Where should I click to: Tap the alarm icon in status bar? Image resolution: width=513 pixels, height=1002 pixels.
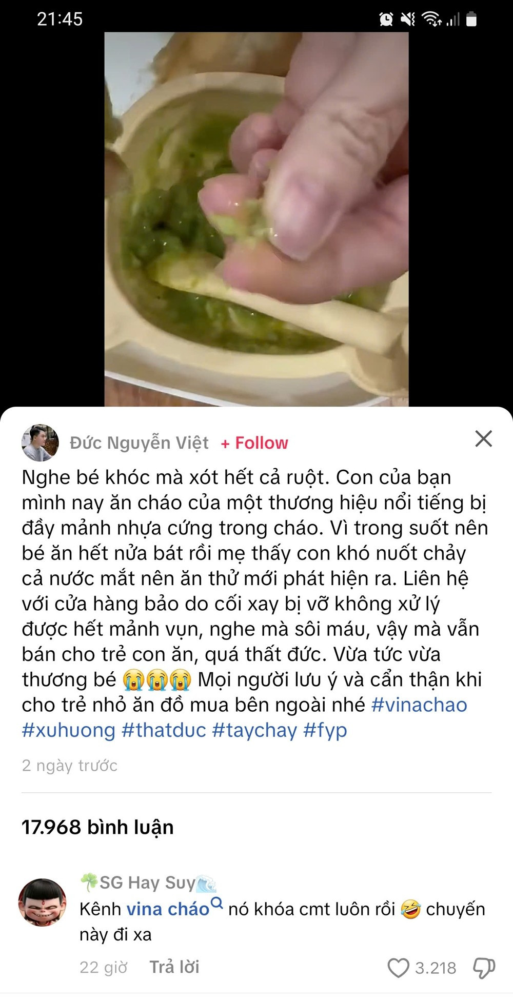click(386, 19)
